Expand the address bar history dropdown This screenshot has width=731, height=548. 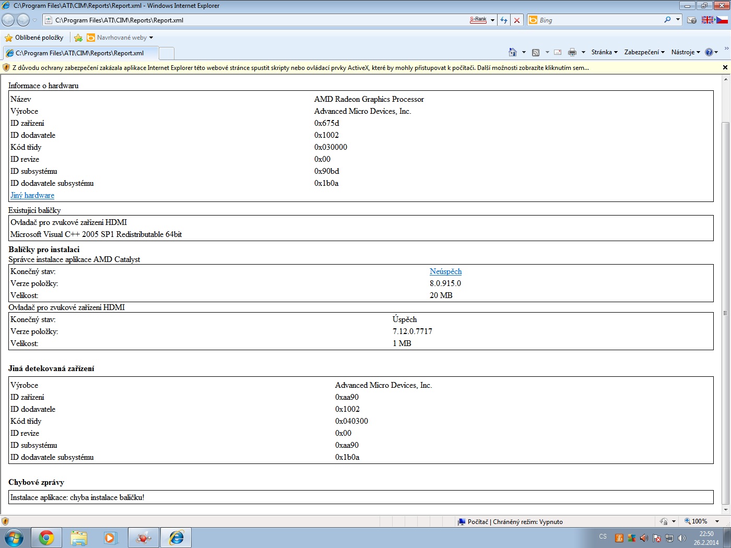(x=492, y=20)
